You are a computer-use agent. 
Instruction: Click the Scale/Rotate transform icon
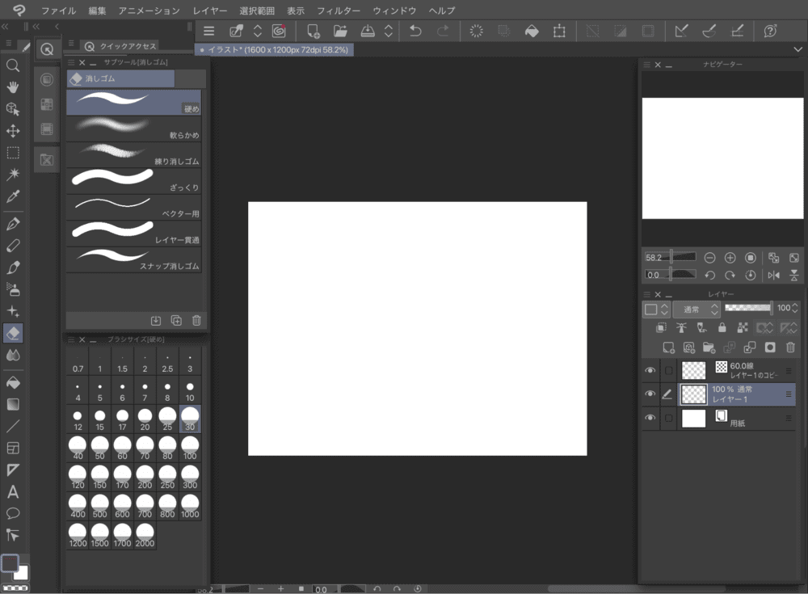pos(559,31)
